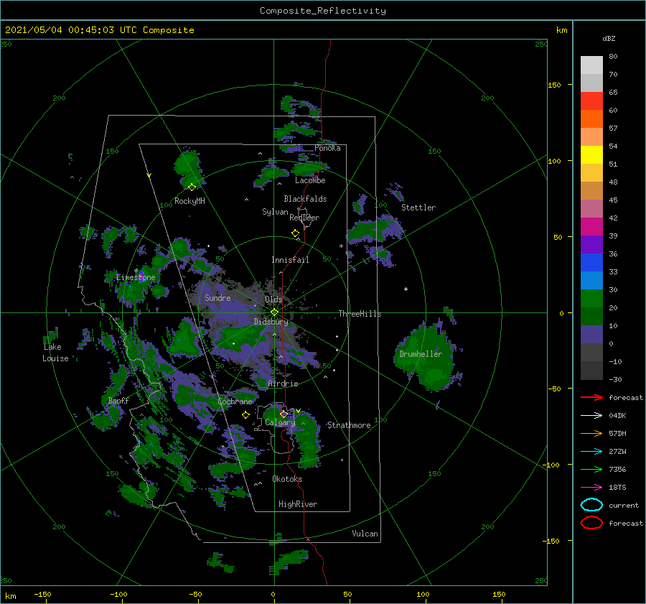The width and height of the screenshot is (646, 604).
Task: Click the 18TS legend label
Action: 617,488
